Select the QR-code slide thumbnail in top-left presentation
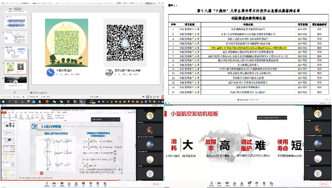 pyautogui.click(x=16, y=68)
